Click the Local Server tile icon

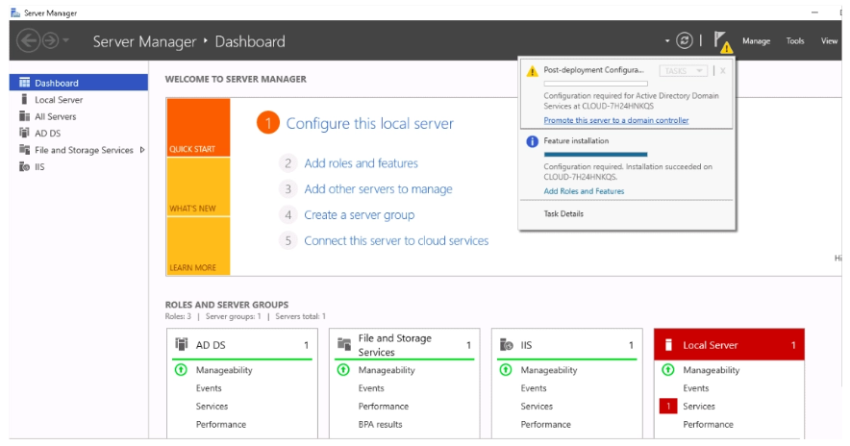[668, 345]
